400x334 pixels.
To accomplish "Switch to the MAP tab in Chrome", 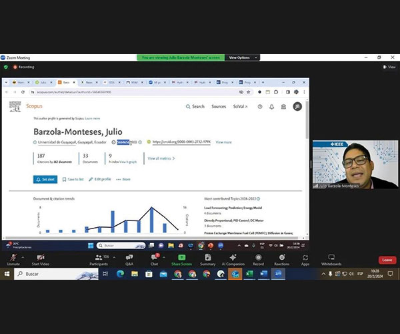I will tap(135, 82).
